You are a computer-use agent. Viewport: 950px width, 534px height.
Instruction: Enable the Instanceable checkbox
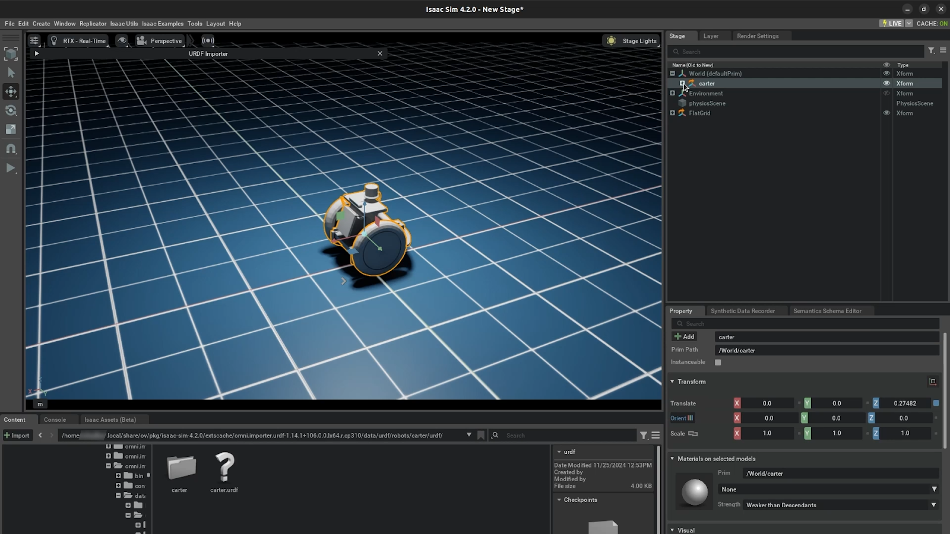(718, 363)
